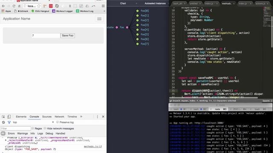
Task: Open the Chrome main menu
Action: pos(103,6)
